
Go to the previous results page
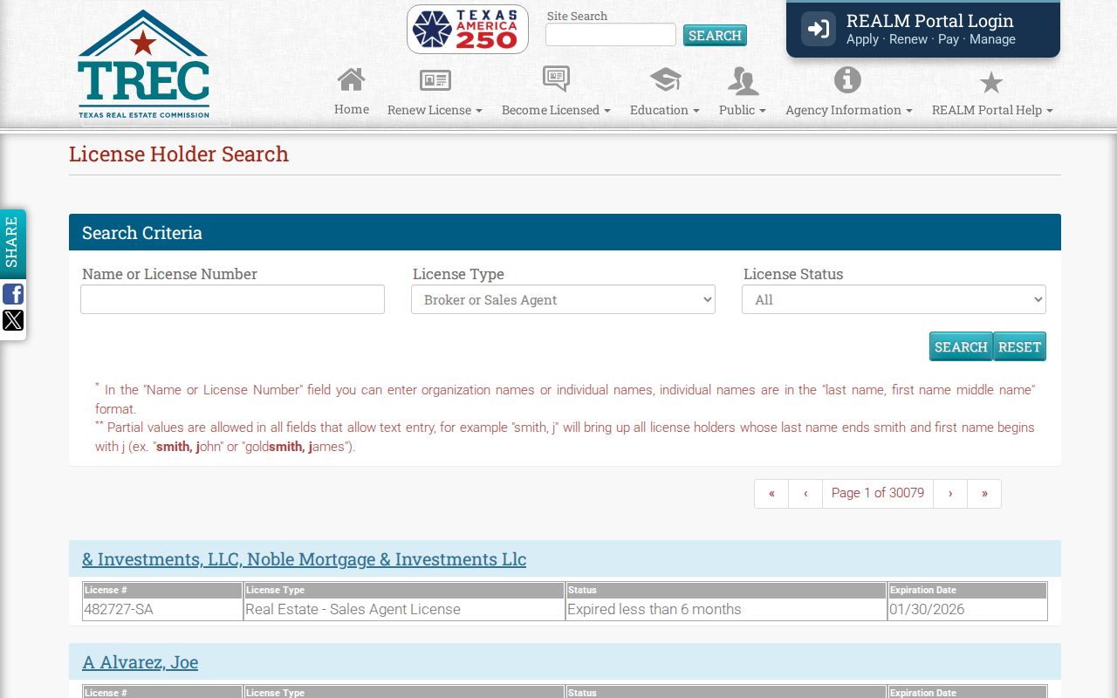805,494
